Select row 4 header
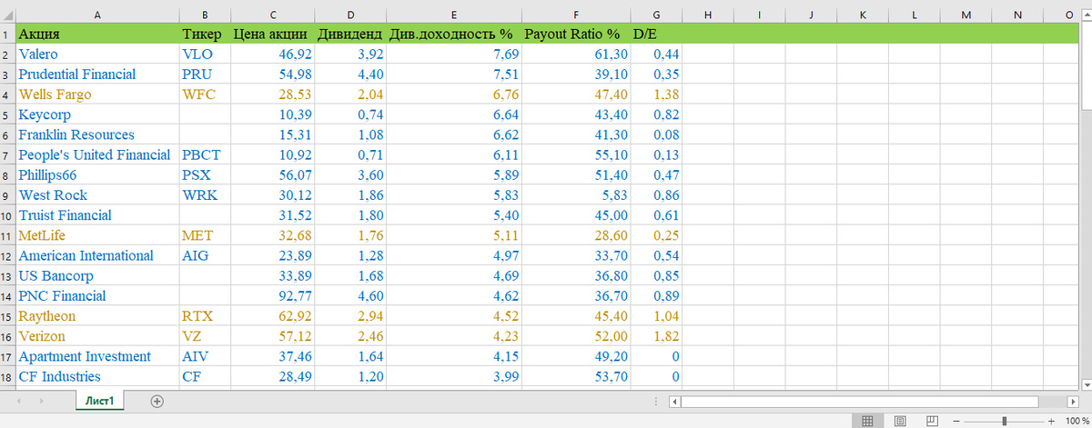This screenshot has height=428, width=1092. pyautogui.click(x=7, y=95)
